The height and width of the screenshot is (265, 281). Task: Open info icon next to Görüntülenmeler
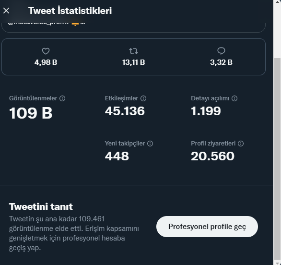coord(62,98)
